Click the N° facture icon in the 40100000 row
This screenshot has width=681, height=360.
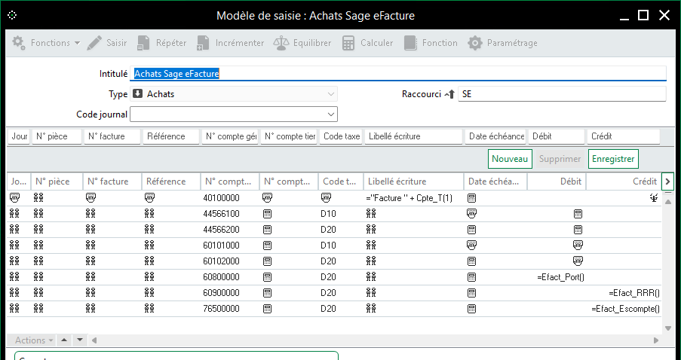(90, 198)
